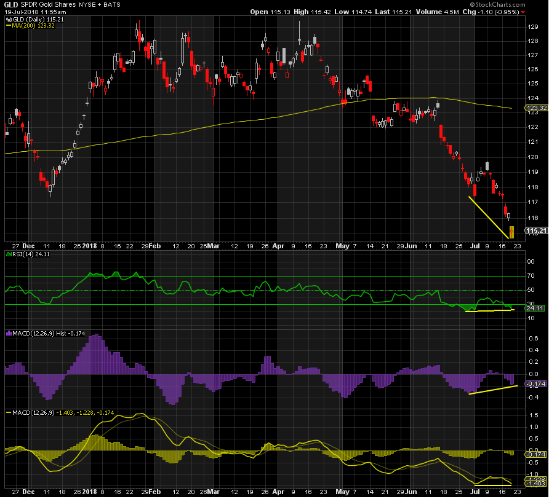Click the Volume 4.5M value

[x=438, y=12]
